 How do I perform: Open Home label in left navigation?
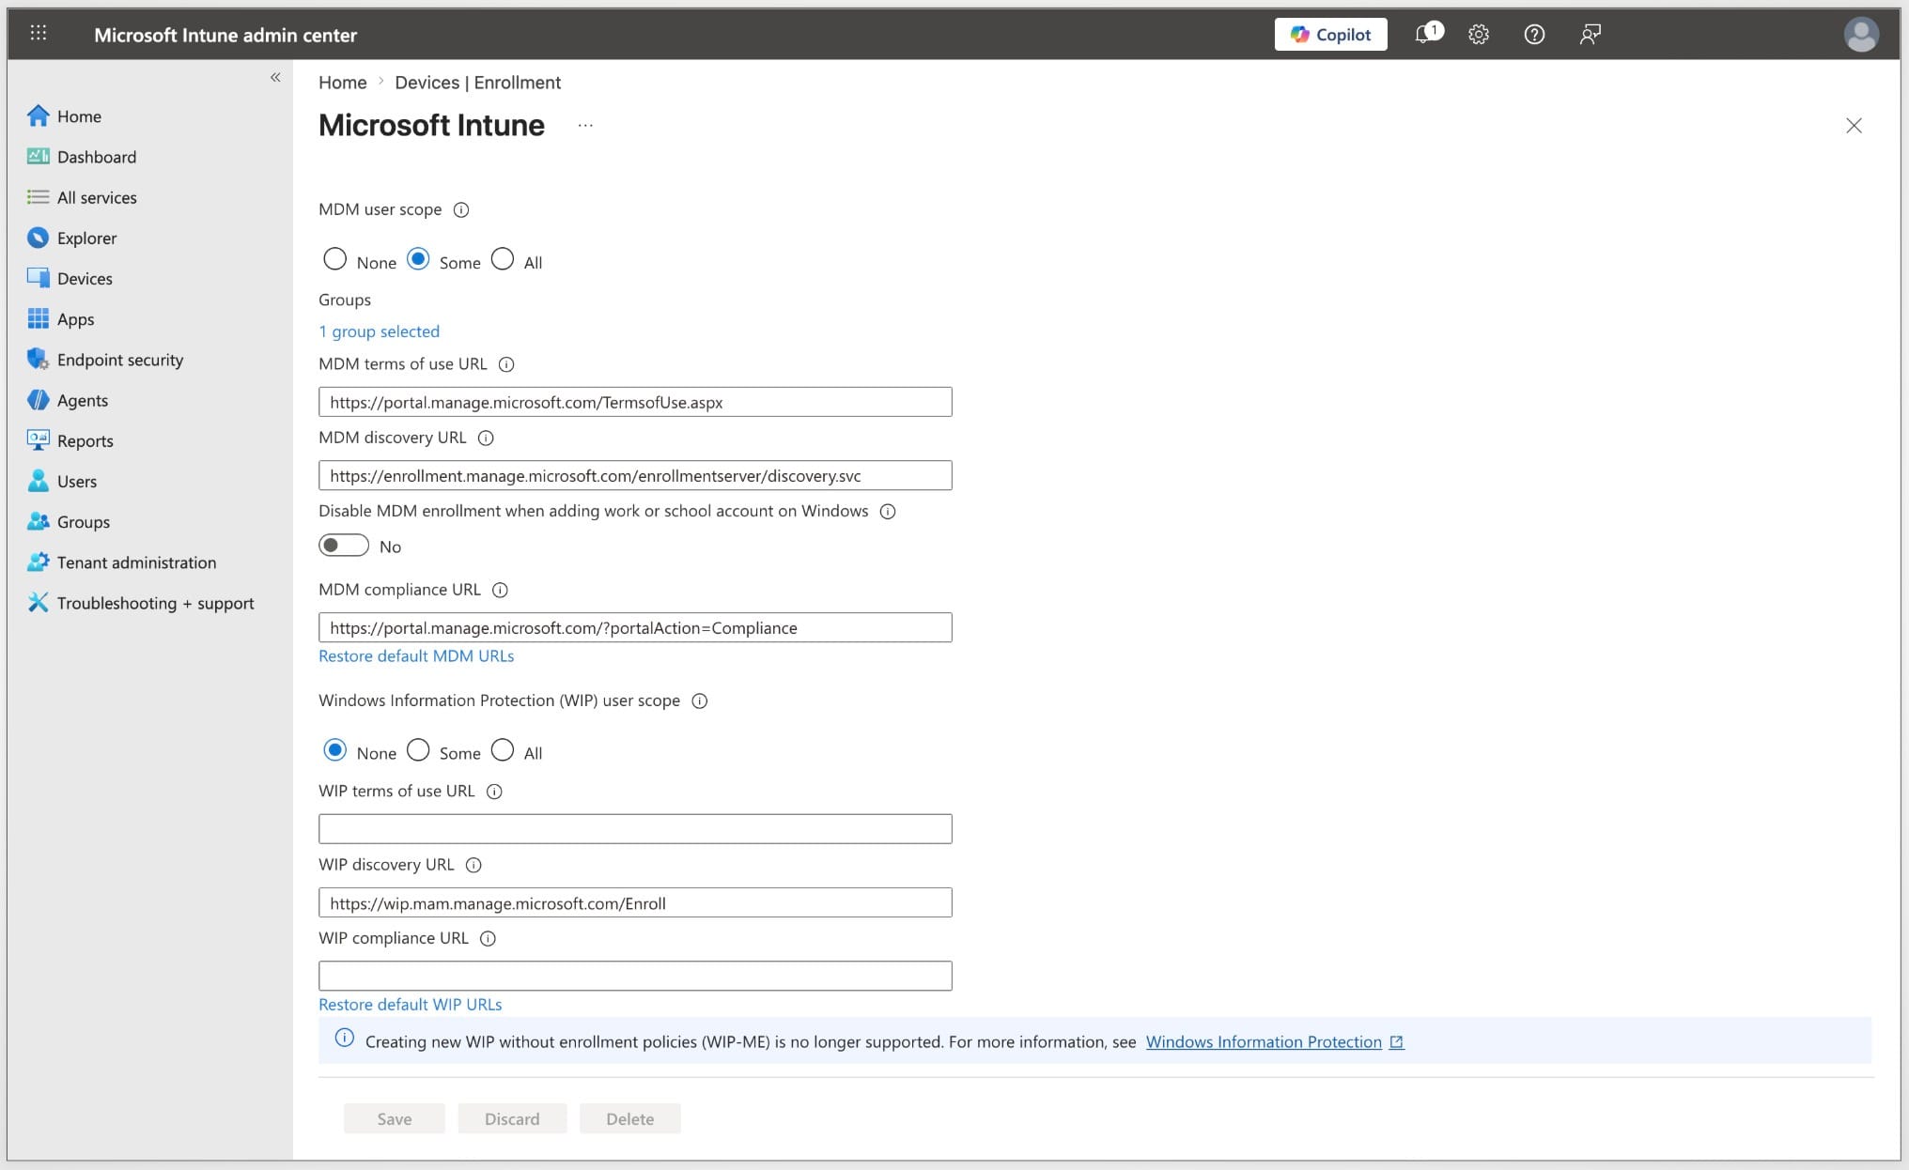[x=79, y=116]
